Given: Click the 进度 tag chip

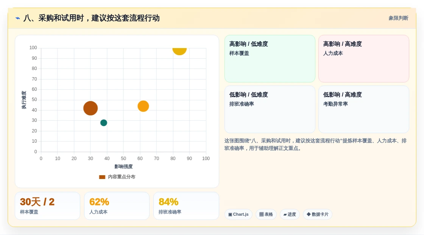Looking at the screenshot, I should coord(290,215).
